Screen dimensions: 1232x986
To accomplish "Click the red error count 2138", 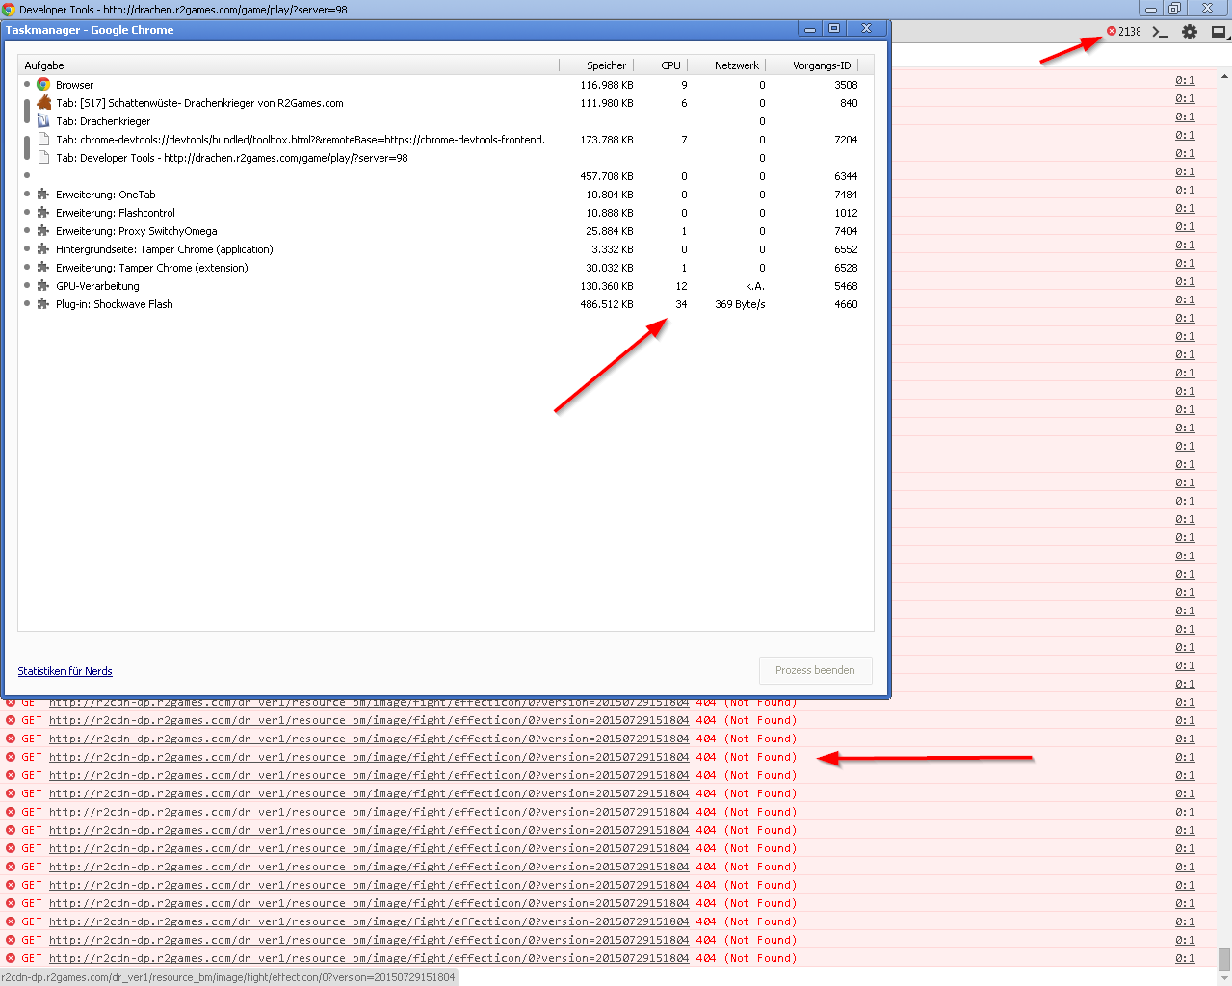I will pos(1123,32).
